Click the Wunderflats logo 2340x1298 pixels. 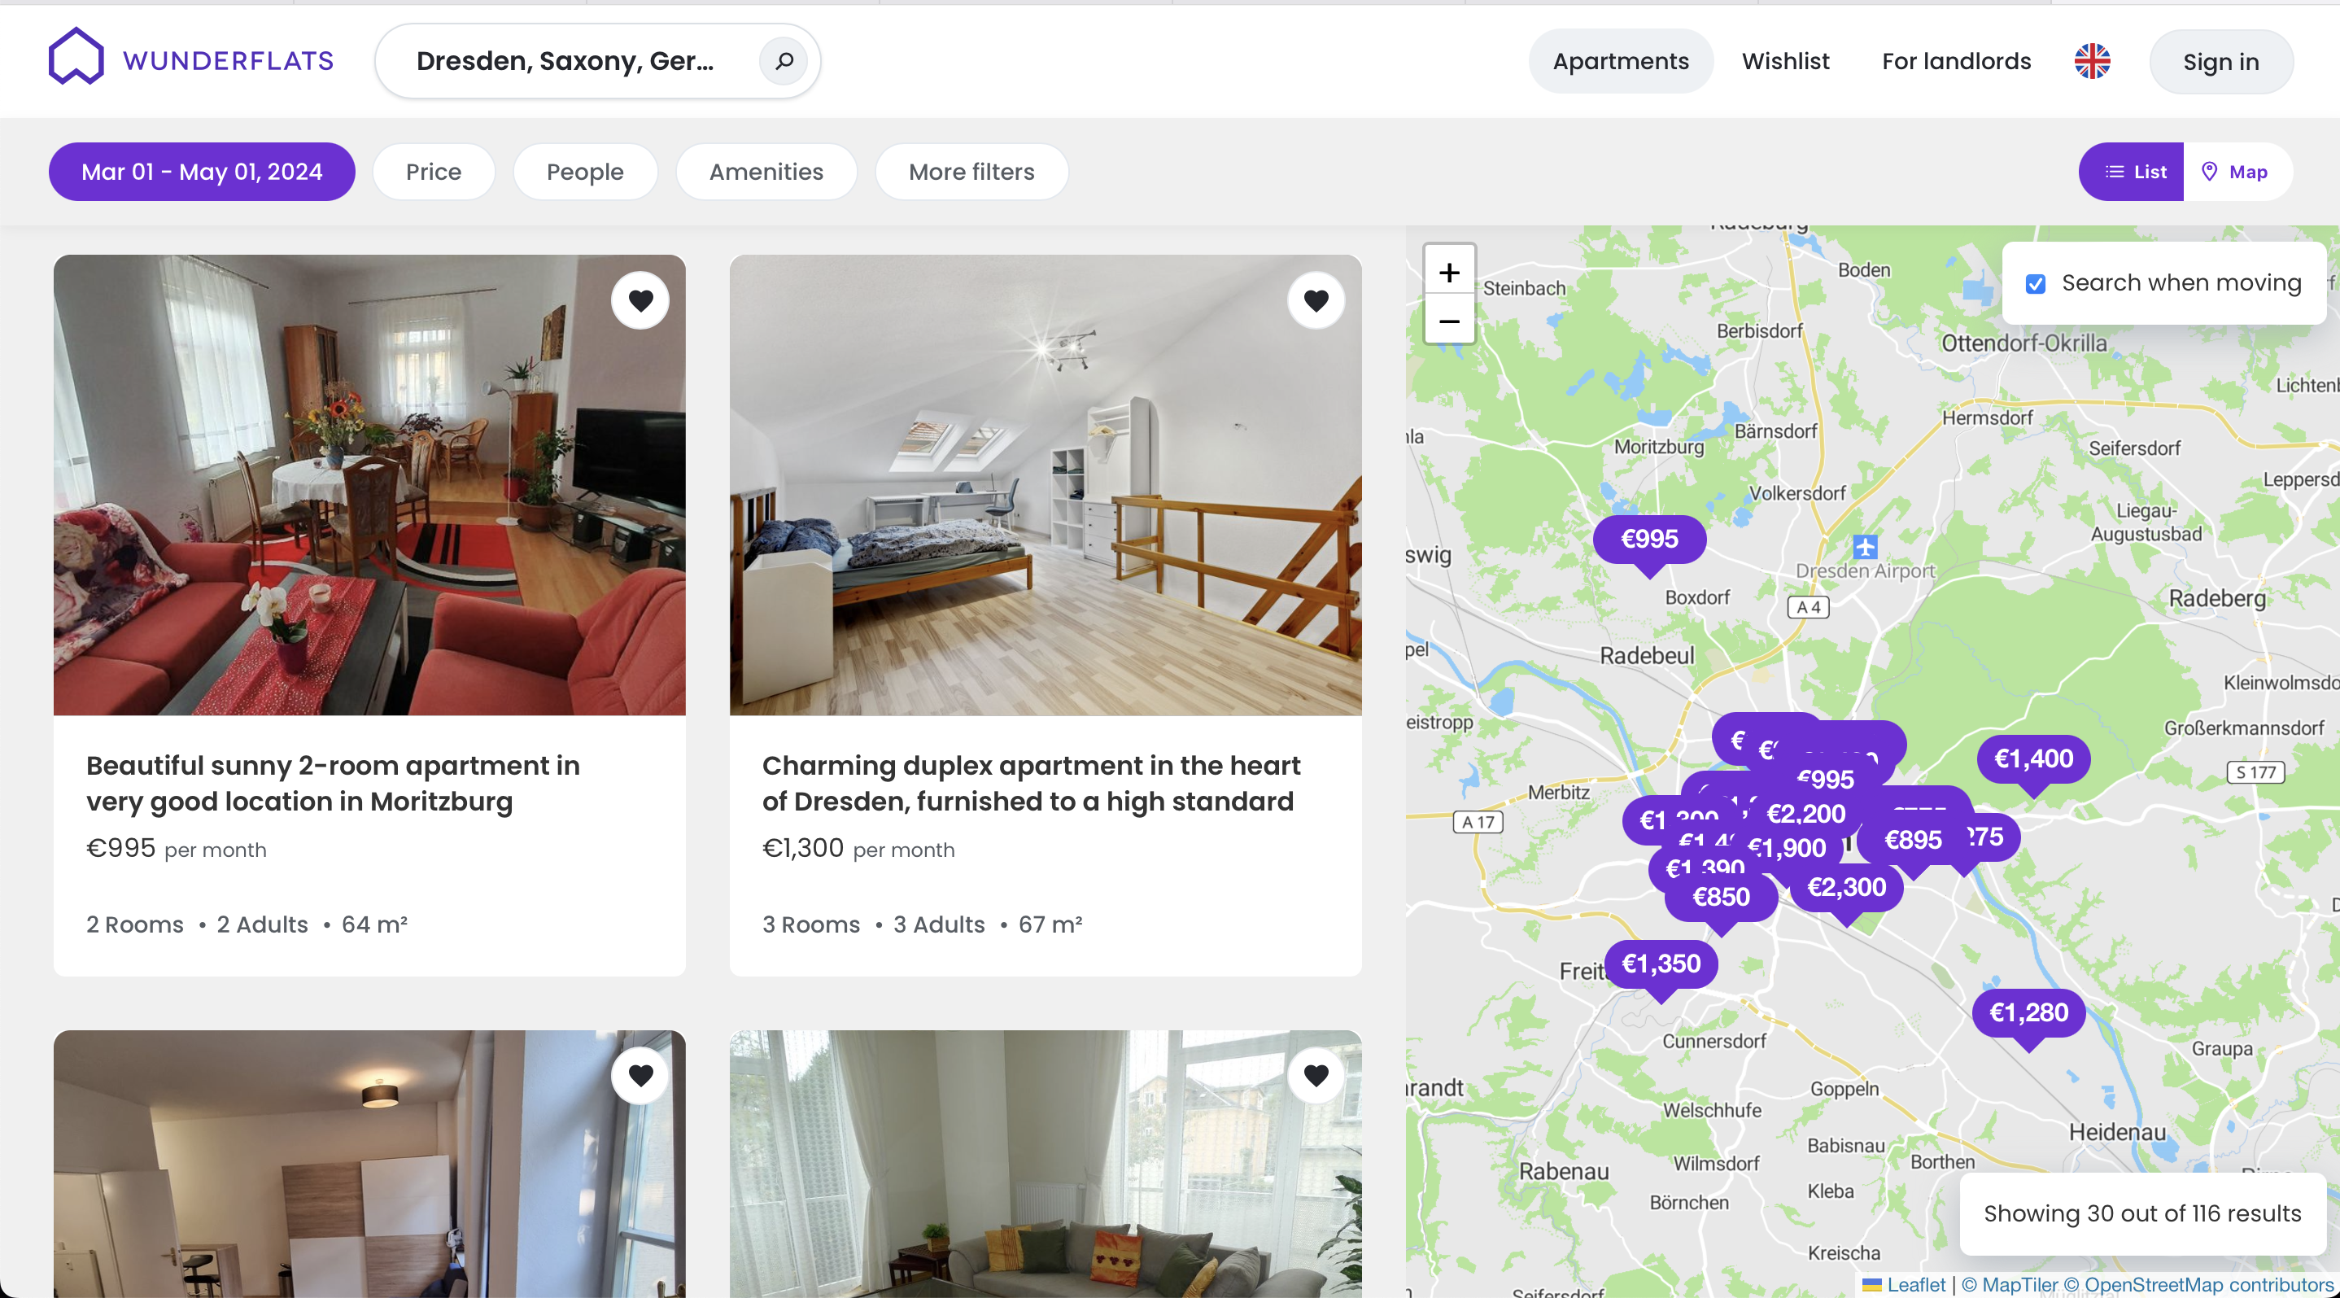192,58
